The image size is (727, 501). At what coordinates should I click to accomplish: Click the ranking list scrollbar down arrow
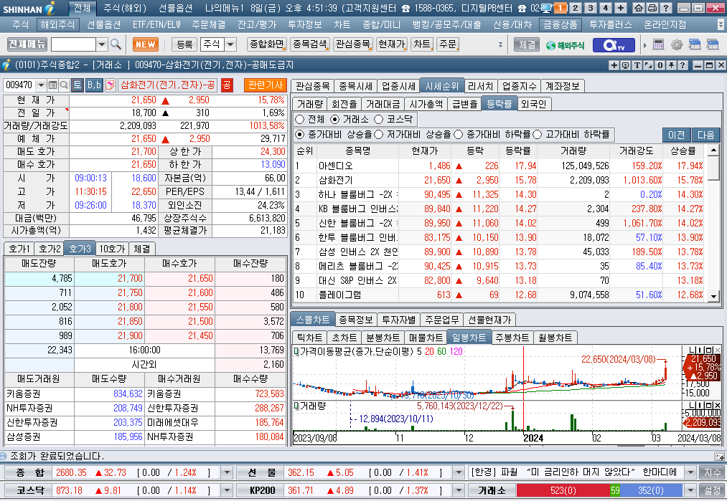point(713,296)
